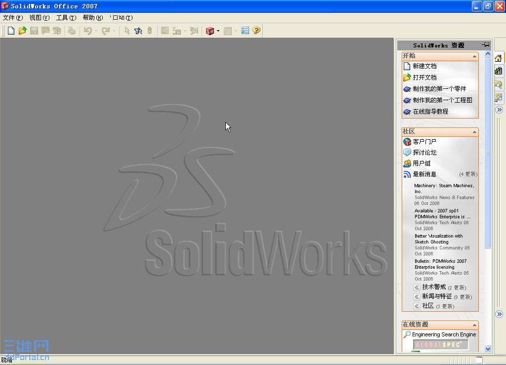Open the last menu bar item (T)
This screenshot has height=365, width=506.
[x=121, y=18]
